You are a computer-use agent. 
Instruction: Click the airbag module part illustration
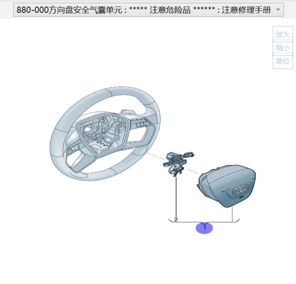tap(227, 187)
